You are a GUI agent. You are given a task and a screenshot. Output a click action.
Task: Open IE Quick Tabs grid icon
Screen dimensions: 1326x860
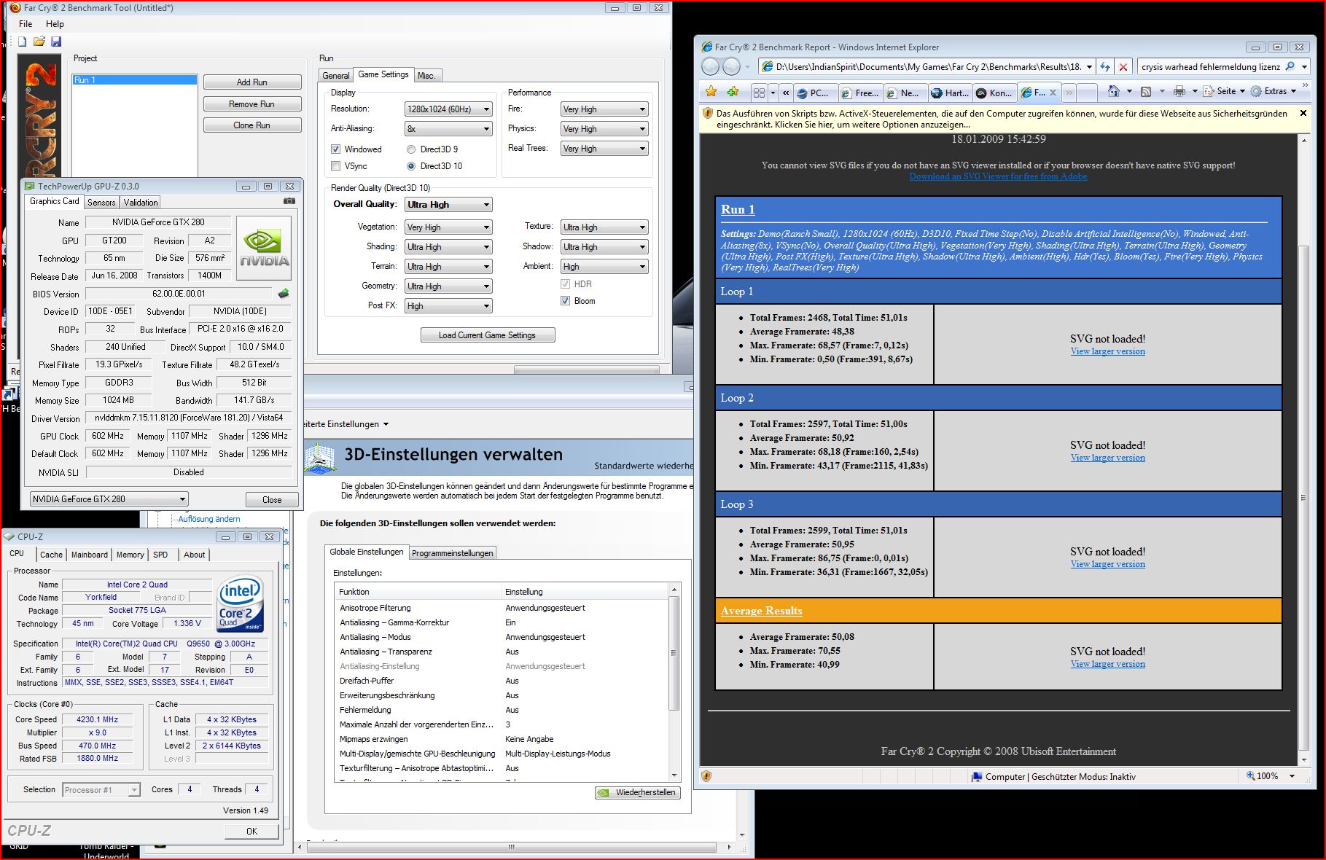[759, 93]
